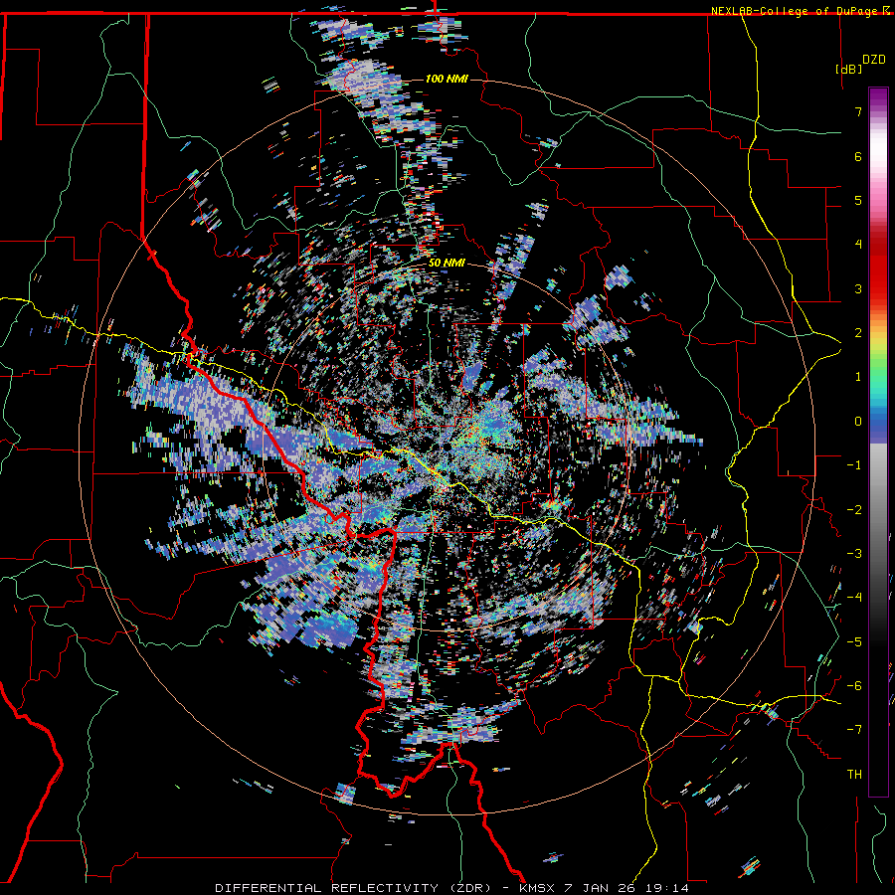Click the 4 value on the color scale

click(858, 245)
